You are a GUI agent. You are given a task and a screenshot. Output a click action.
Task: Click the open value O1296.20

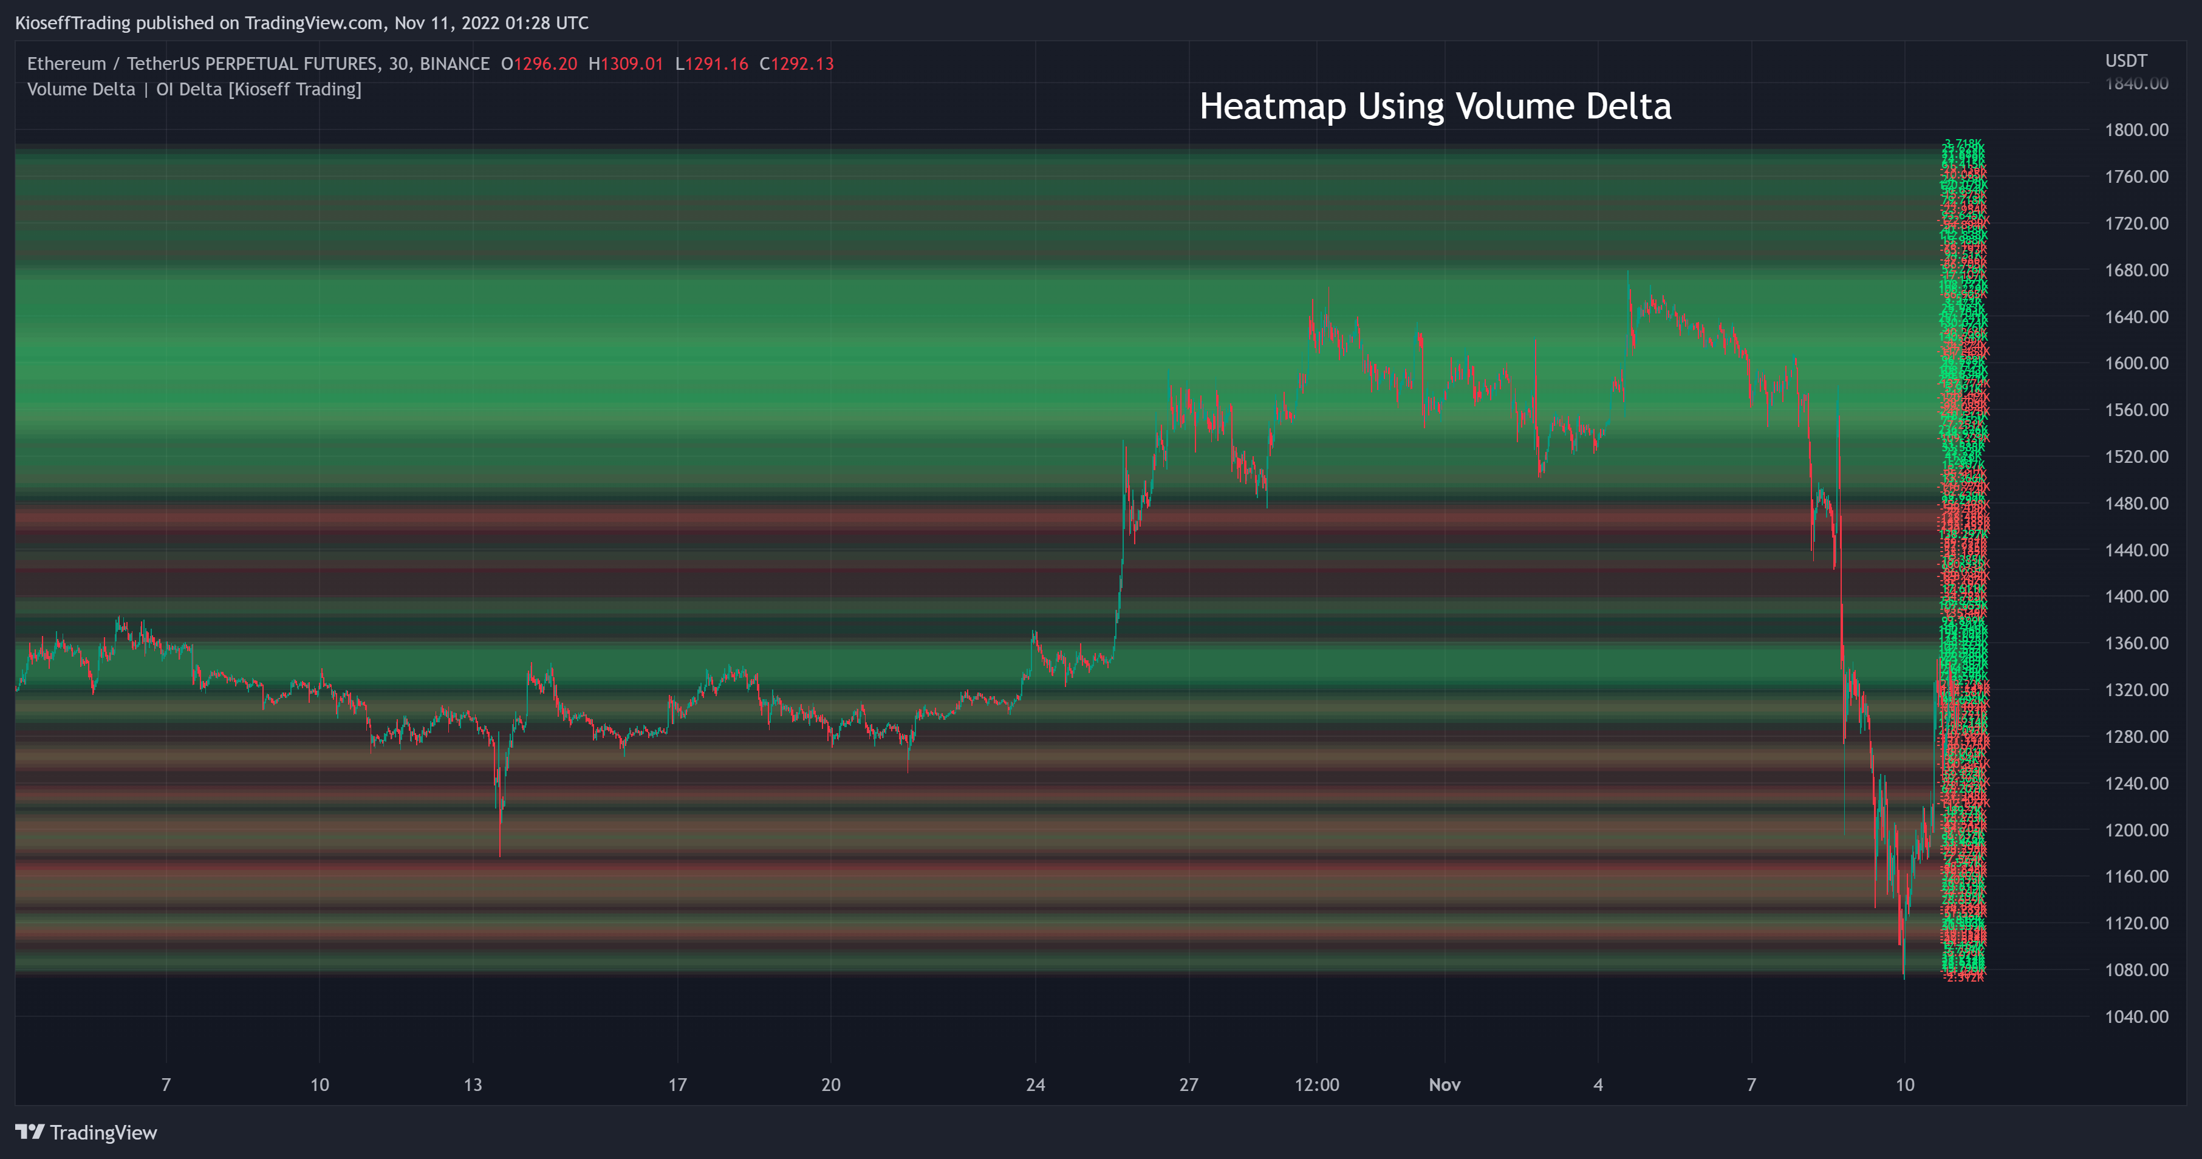pyautogui.click(x=539, y=64)
